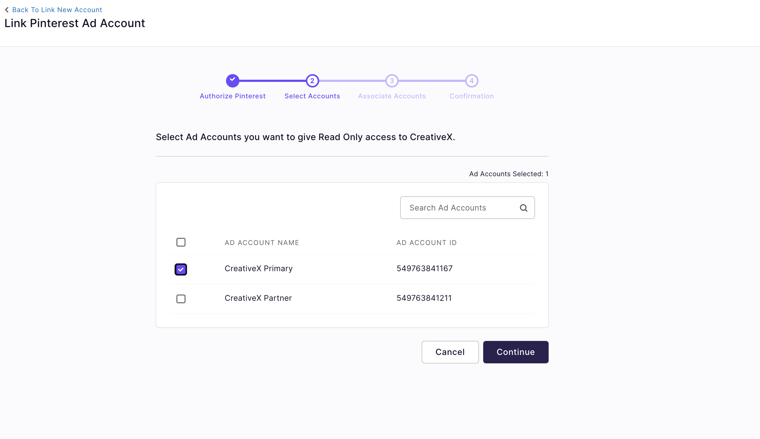Click the progress bar between steps 2 and 3
760x439 pixels.
(x=352, y=81)
